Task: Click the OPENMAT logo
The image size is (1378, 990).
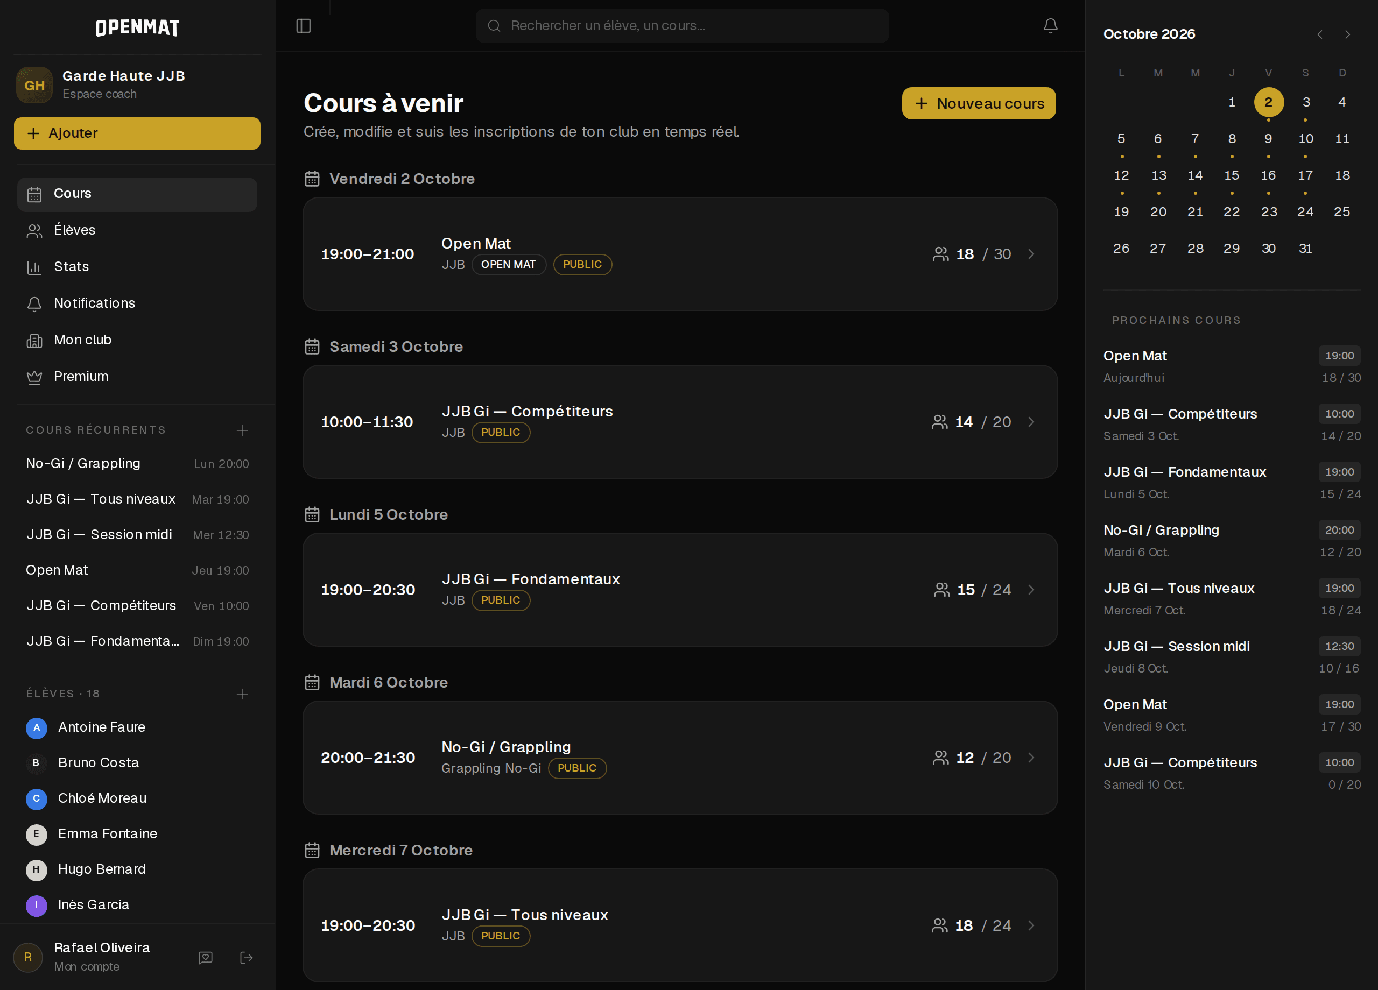Action: [137, 27]
